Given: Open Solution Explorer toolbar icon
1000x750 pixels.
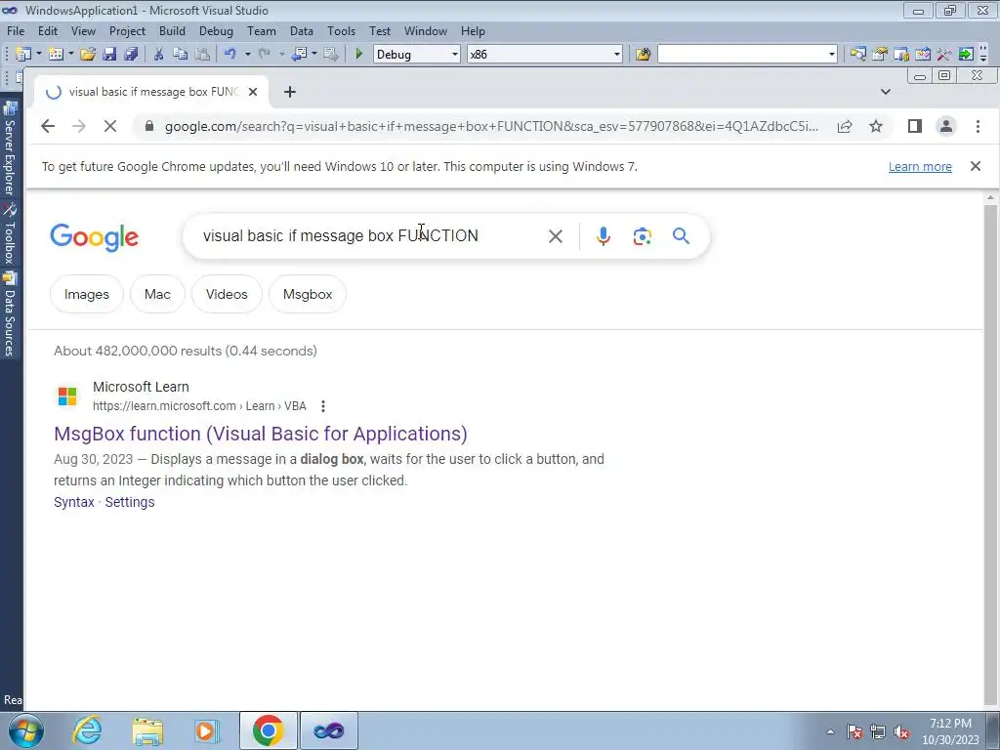Looking at the screenshot, I should [x=857, y=55].
